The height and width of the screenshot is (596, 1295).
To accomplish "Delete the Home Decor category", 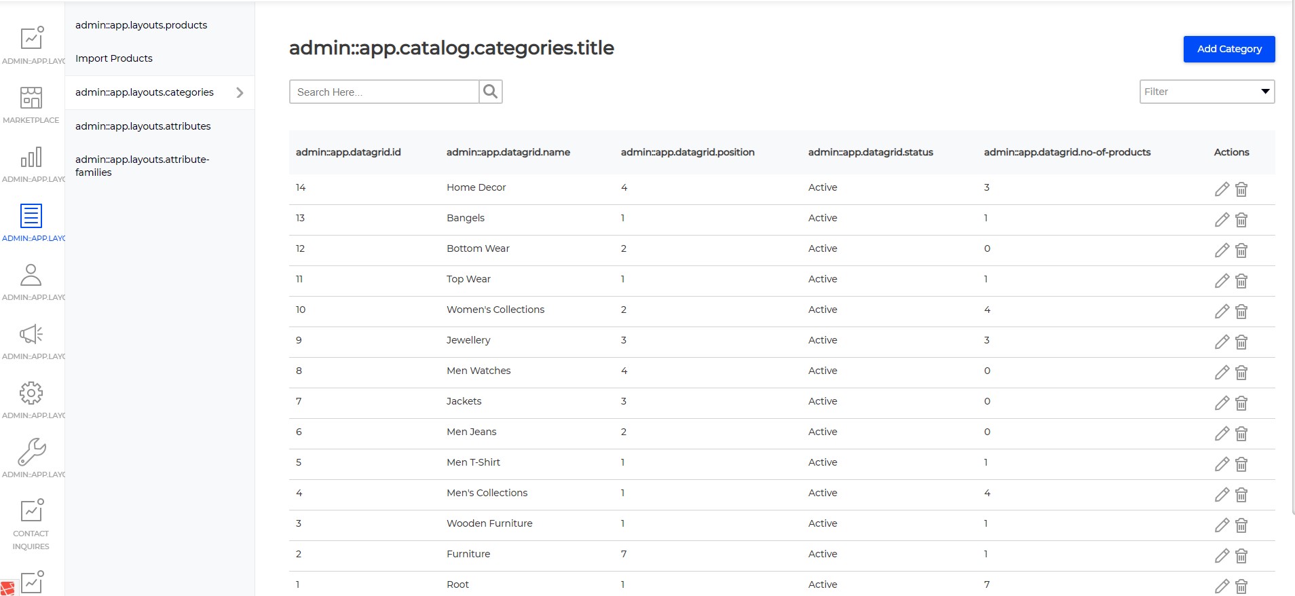I will [1241, 189].
